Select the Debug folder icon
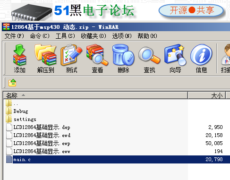The image size is (230, 180). pyautogui.click(x=9, y=111)
